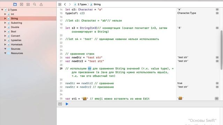Image resolution: width=223 pixels, height=125 pixels.
Task: Show result for line 32 assignment
Action: tap(217, 87)
